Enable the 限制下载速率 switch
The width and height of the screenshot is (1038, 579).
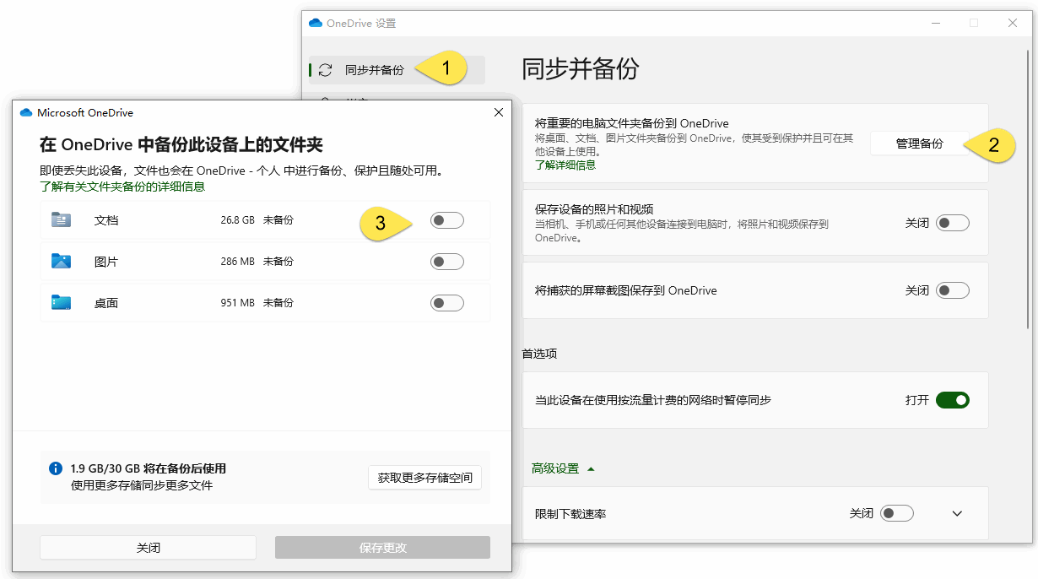(897, 513)
